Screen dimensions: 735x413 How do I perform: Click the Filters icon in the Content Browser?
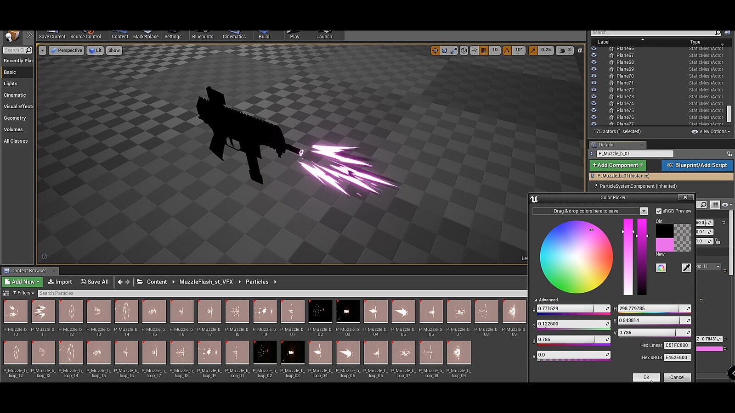[x=20, y=293]
